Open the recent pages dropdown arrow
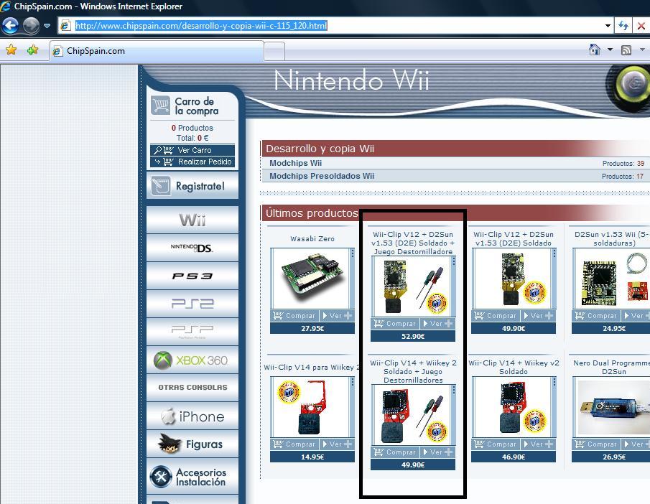 [47, 26]
